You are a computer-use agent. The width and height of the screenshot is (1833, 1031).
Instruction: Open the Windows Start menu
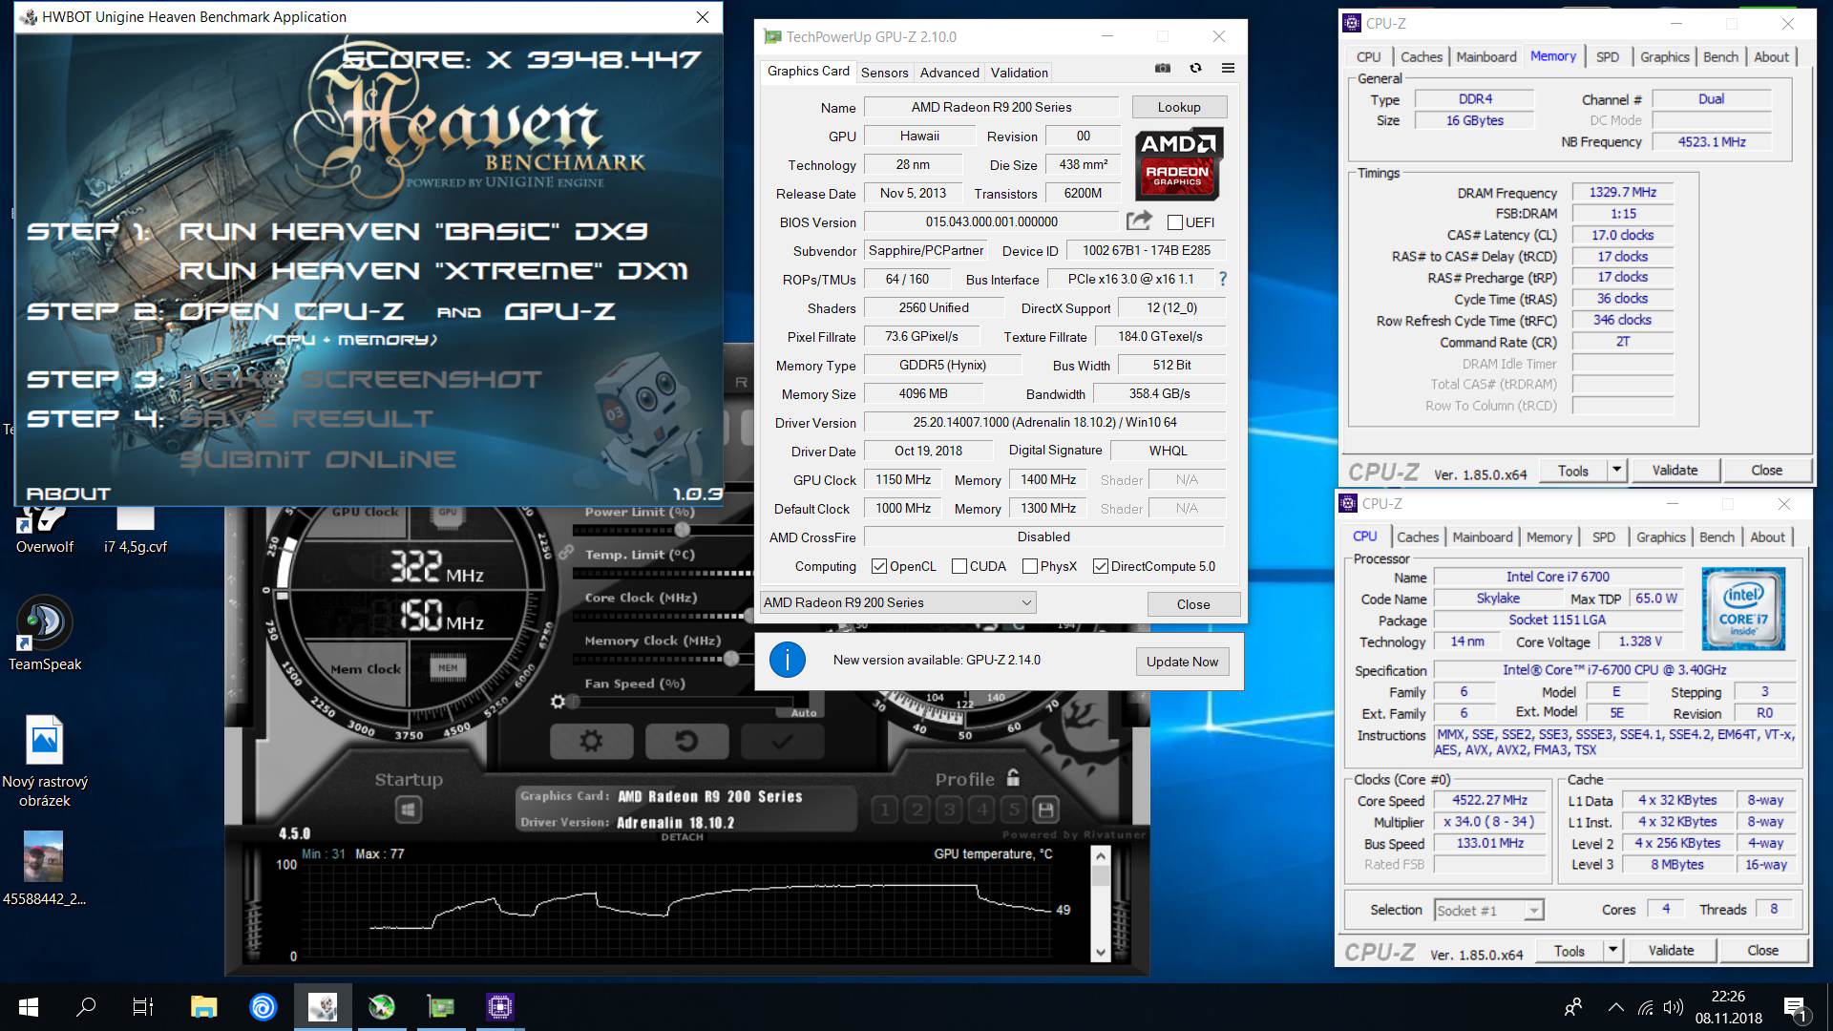coord(29,1007)
